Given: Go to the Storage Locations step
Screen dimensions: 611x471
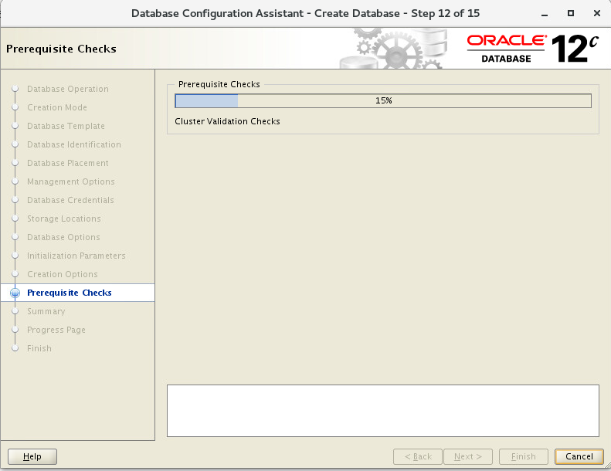Looking at the screenshot, I should (x=64, y=219).
